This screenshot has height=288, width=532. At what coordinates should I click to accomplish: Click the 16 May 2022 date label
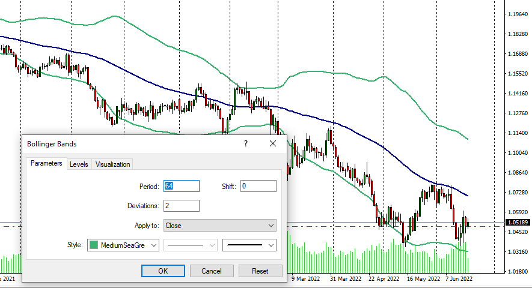(x=423, y=279)
